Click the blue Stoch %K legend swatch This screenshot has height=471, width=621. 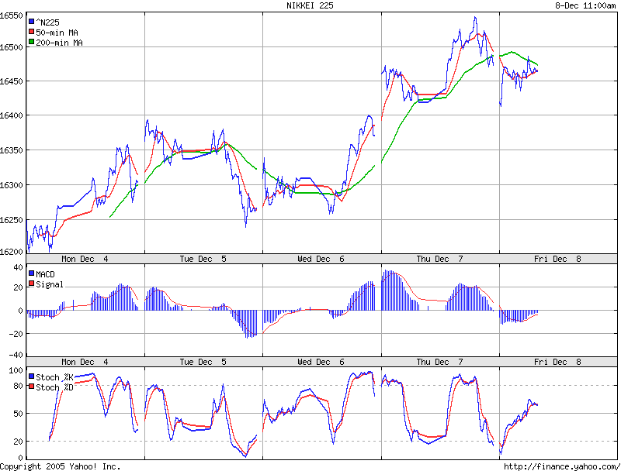(x=31, y=376)
